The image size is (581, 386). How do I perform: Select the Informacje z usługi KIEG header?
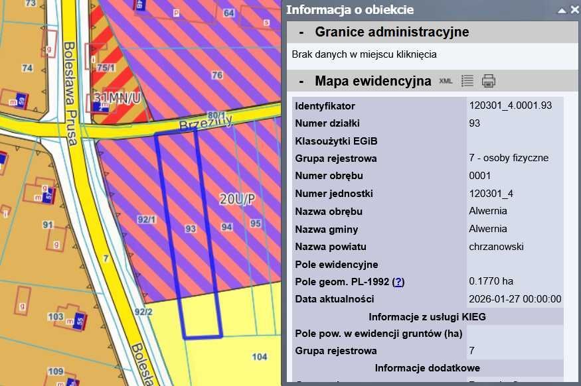(427, 316)
